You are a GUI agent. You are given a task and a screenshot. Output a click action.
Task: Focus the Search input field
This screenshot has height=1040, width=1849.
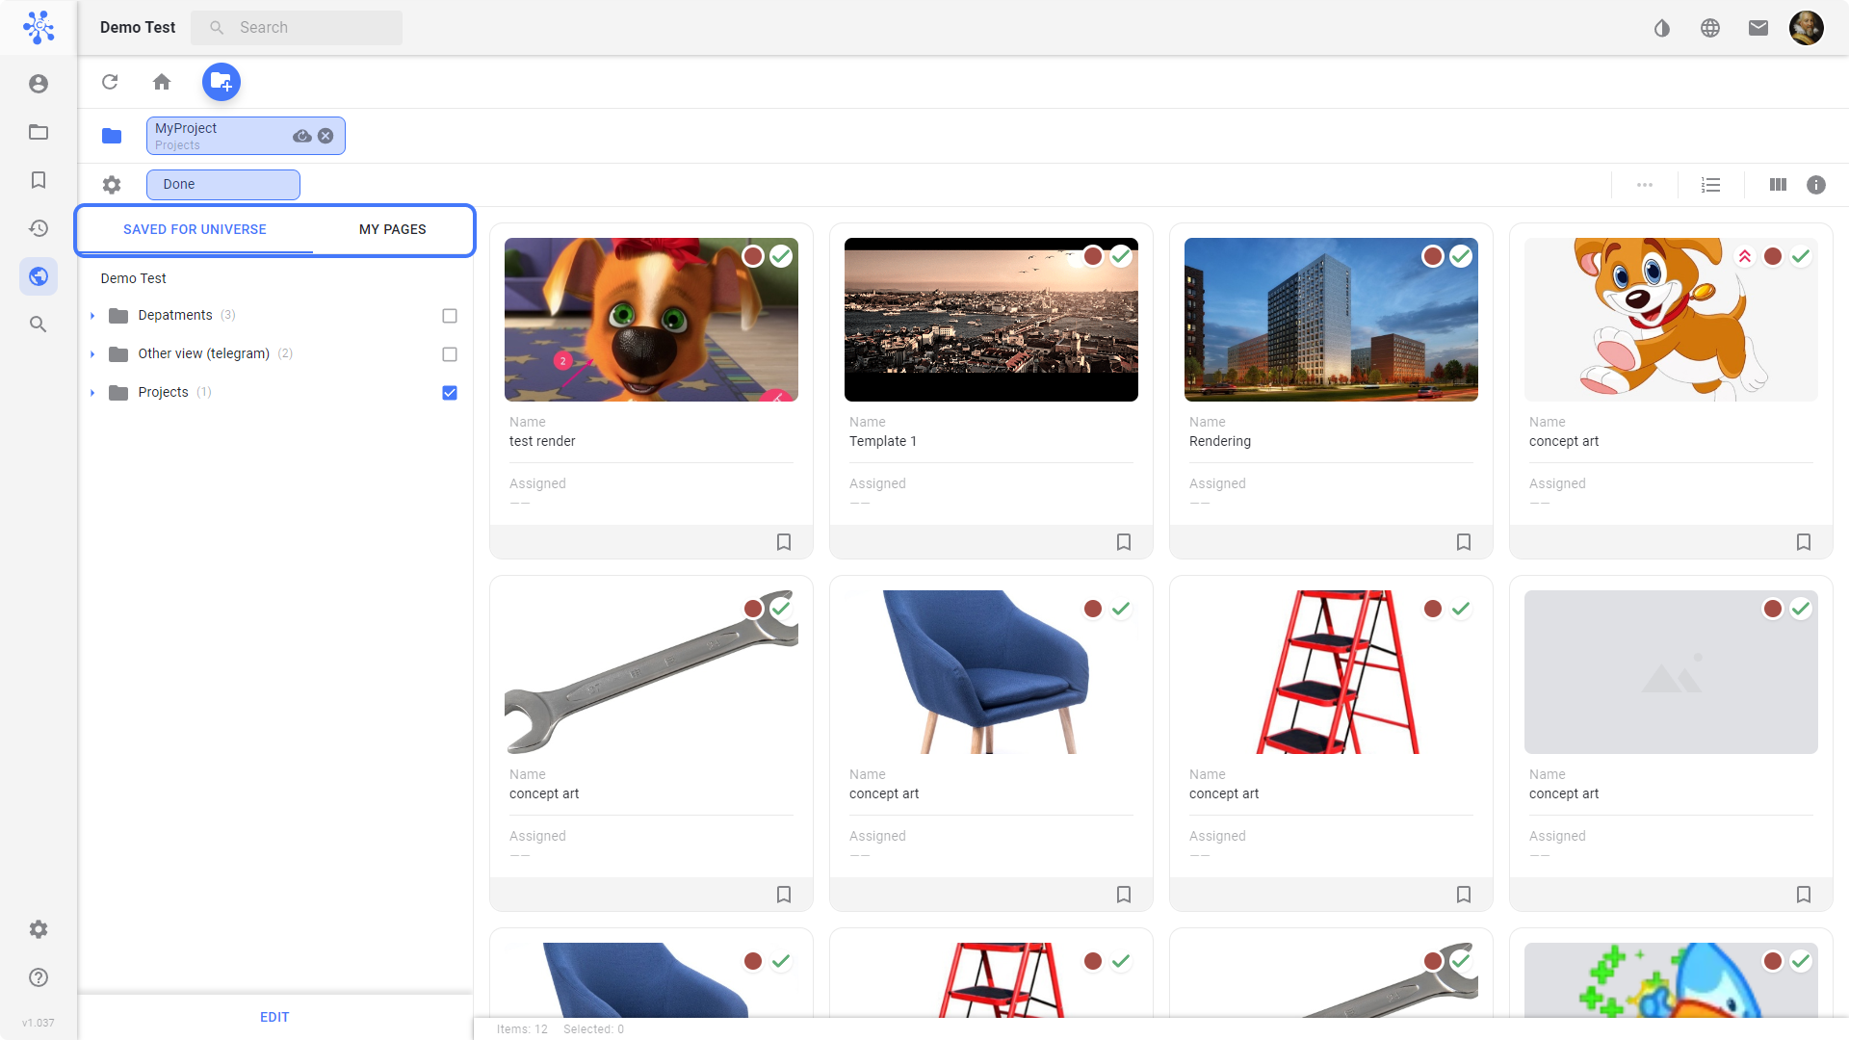[x=297, y=28]
